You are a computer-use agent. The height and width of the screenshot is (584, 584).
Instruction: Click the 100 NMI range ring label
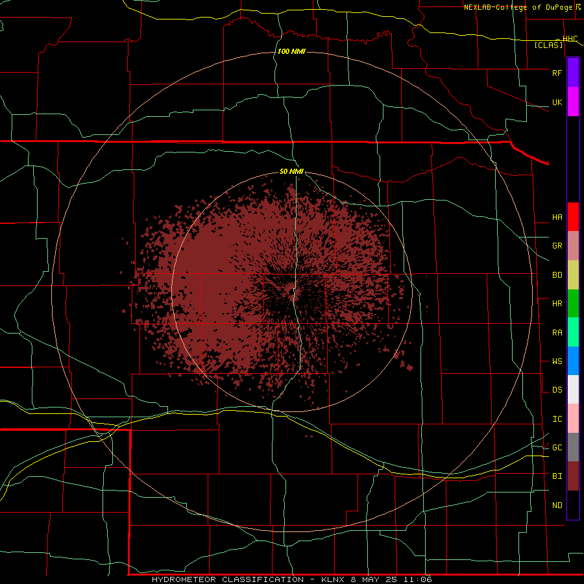(291, 51)
